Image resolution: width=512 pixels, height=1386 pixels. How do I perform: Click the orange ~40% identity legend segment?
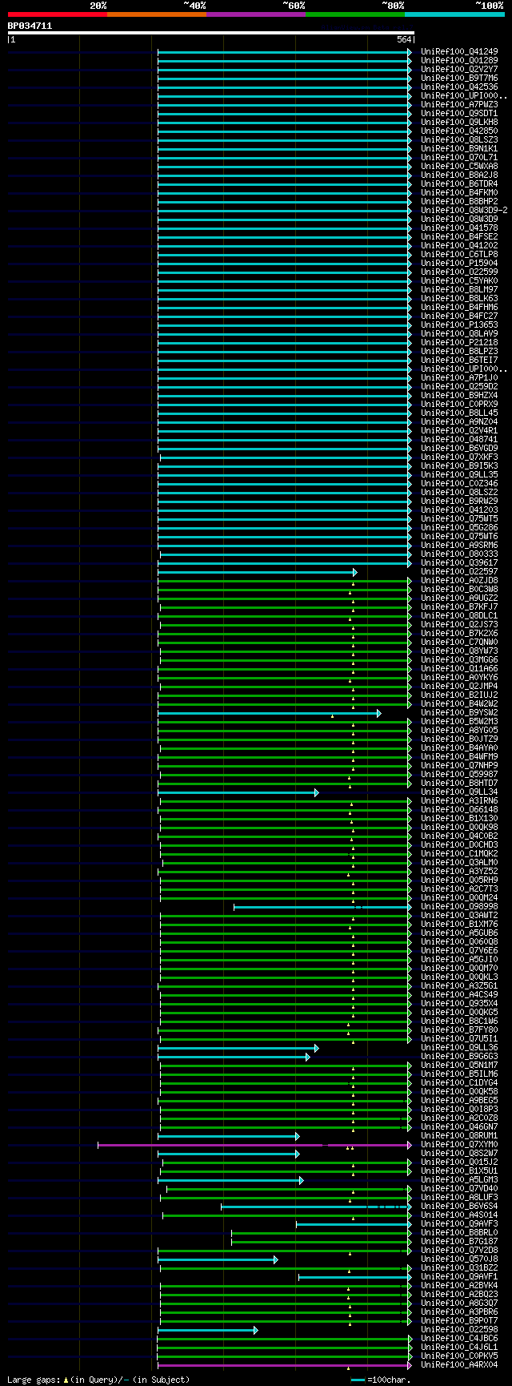pos(157,14)
